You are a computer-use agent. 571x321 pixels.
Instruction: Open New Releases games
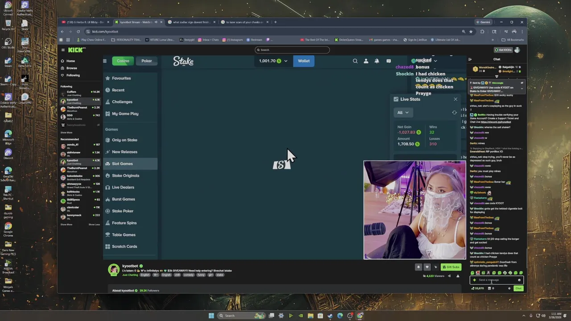click(x=130, y=152)
